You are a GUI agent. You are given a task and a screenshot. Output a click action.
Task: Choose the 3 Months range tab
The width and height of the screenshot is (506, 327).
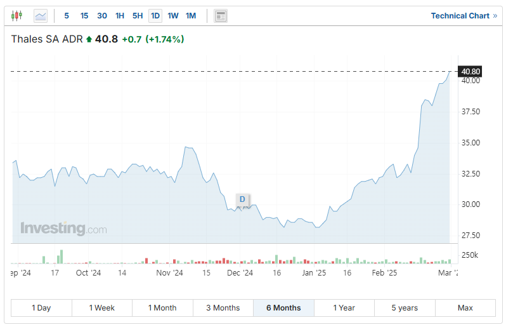(223, 308)
